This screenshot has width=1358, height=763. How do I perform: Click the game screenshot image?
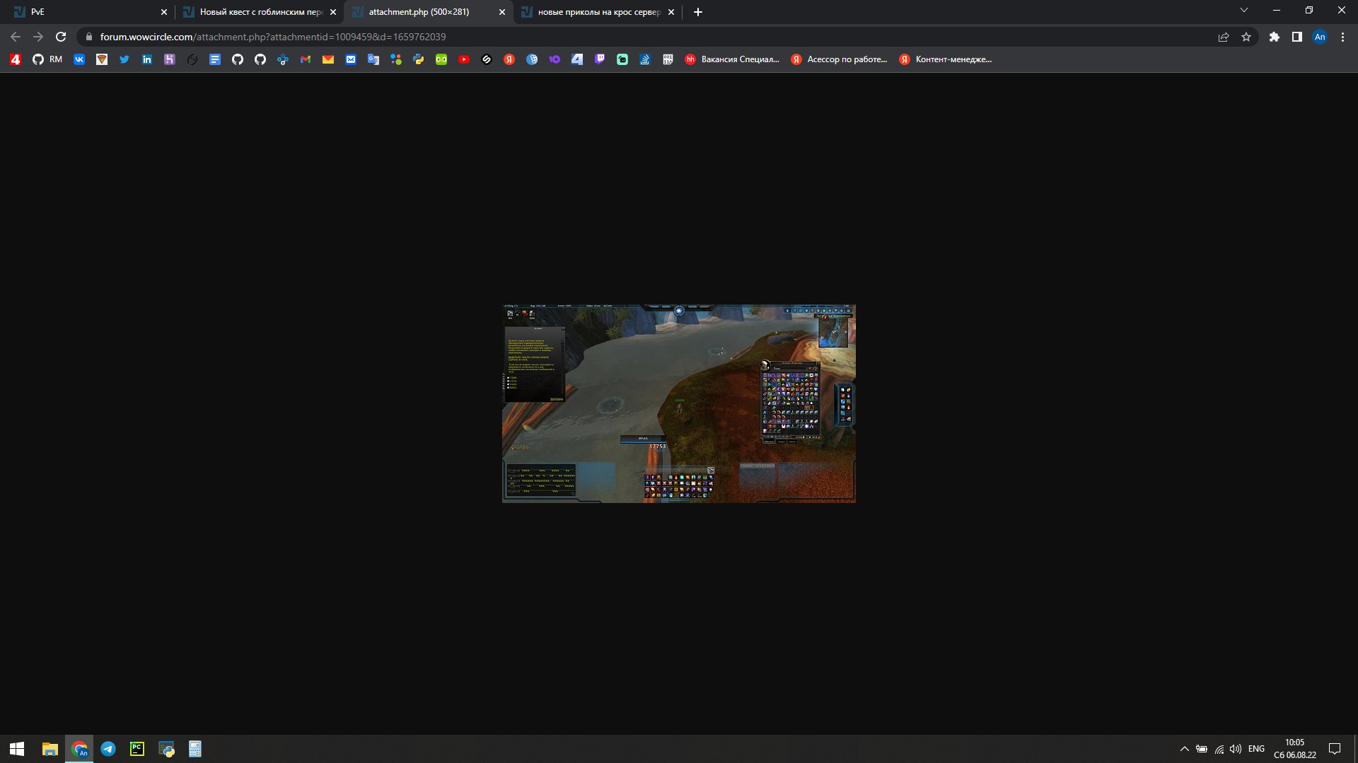(x=679, y=403)
